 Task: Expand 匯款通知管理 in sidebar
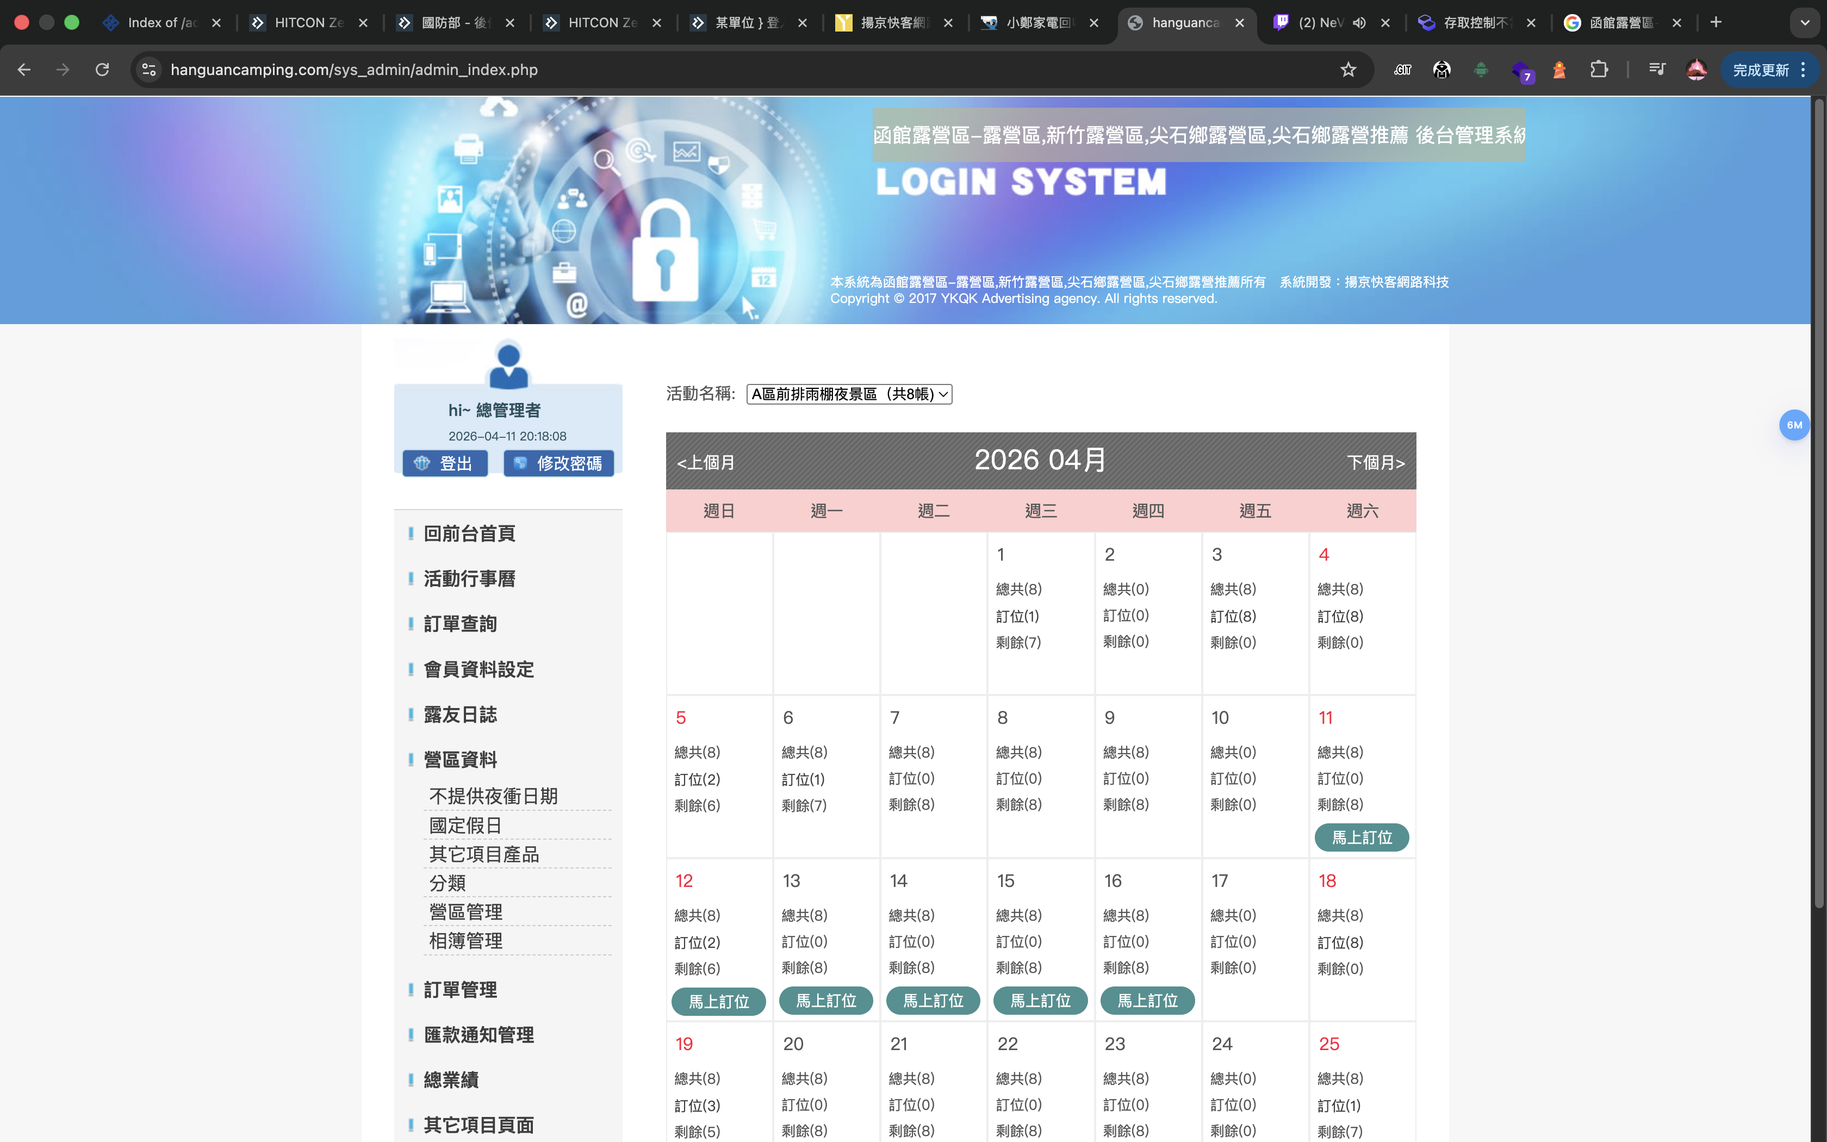[x=478, y=1035]
